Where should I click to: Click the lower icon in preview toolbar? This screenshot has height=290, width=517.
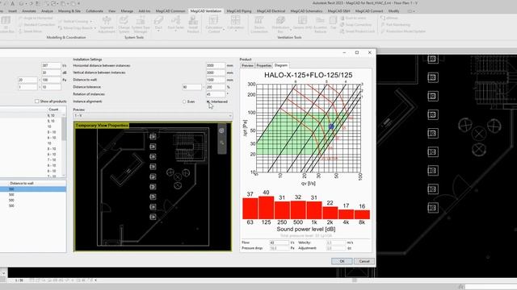221,143
